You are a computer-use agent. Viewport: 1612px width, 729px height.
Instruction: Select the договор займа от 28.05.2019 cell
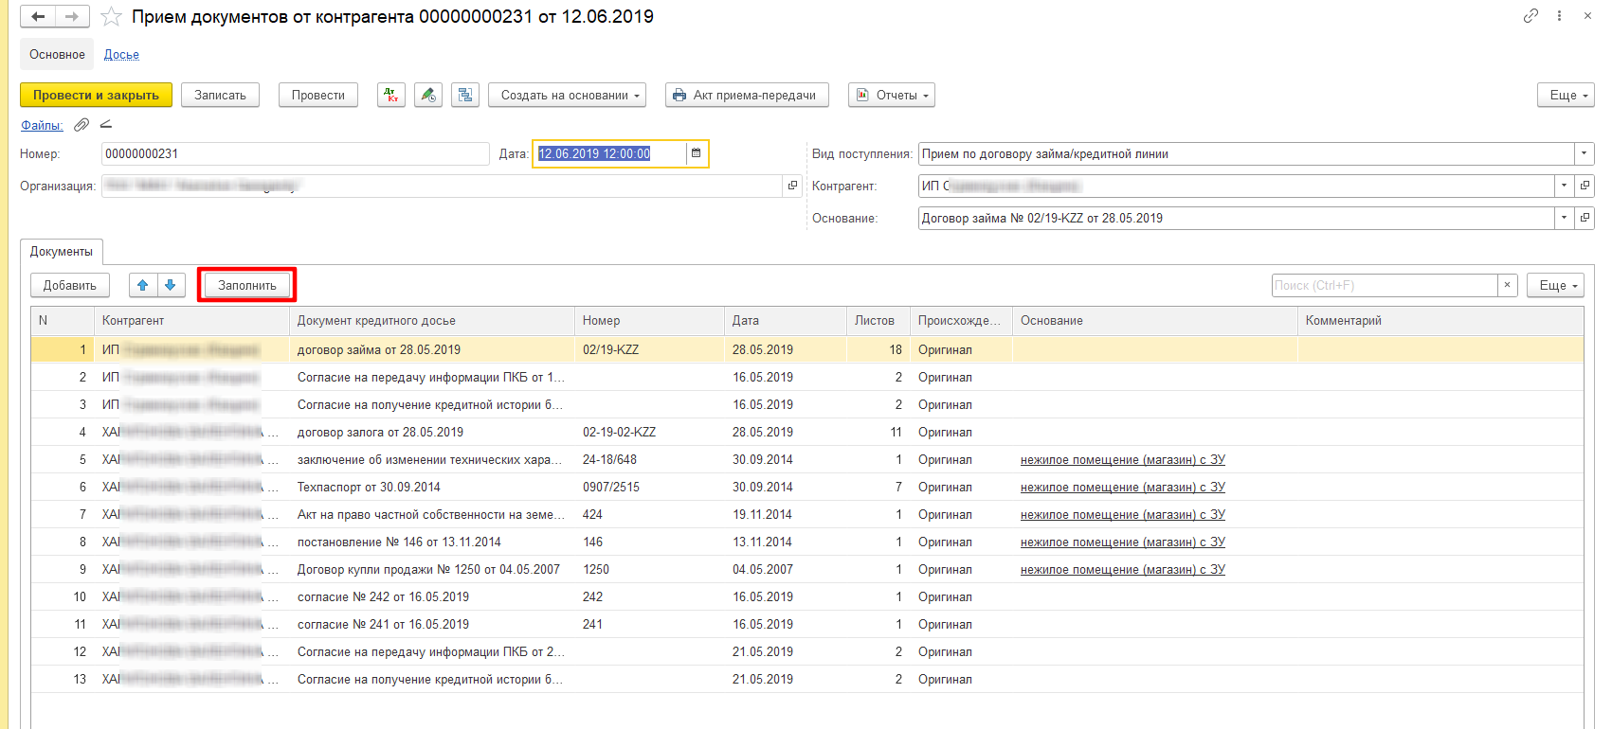tap(431, 349)
